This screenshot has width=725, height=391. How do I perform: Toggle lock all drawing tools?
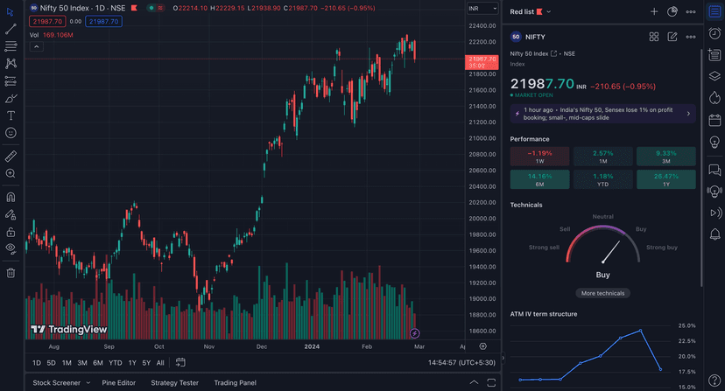tap(11, 232)
